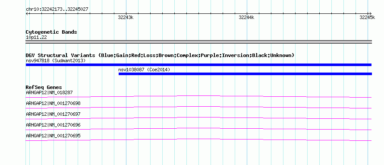Open the ARHGAP12|NM_018287 gene label
The image size is (384, 165).
tap(49, 92)
